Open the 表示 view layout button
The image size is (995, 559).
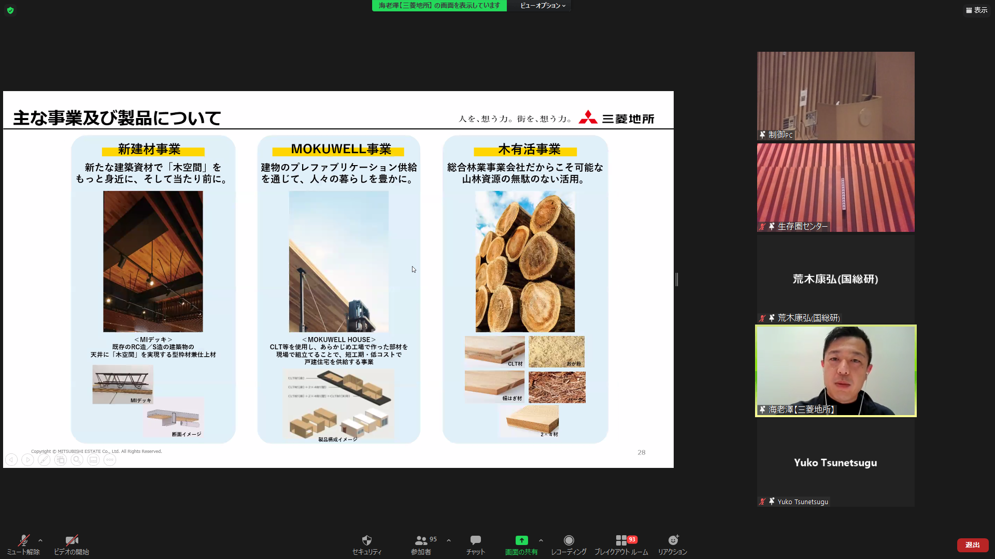coord(976,10)
